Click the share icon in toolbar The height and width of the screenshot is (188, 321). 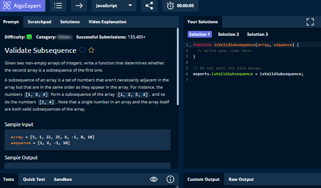(x=149, y=6)
